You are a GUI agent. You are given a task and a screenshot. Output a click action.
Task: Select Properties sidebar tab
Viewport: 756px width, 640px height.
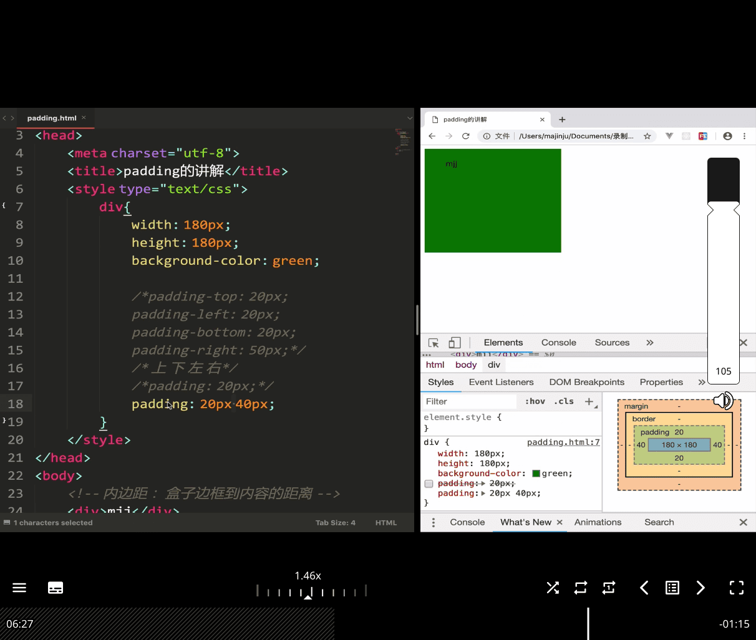[x=661, y=382]
